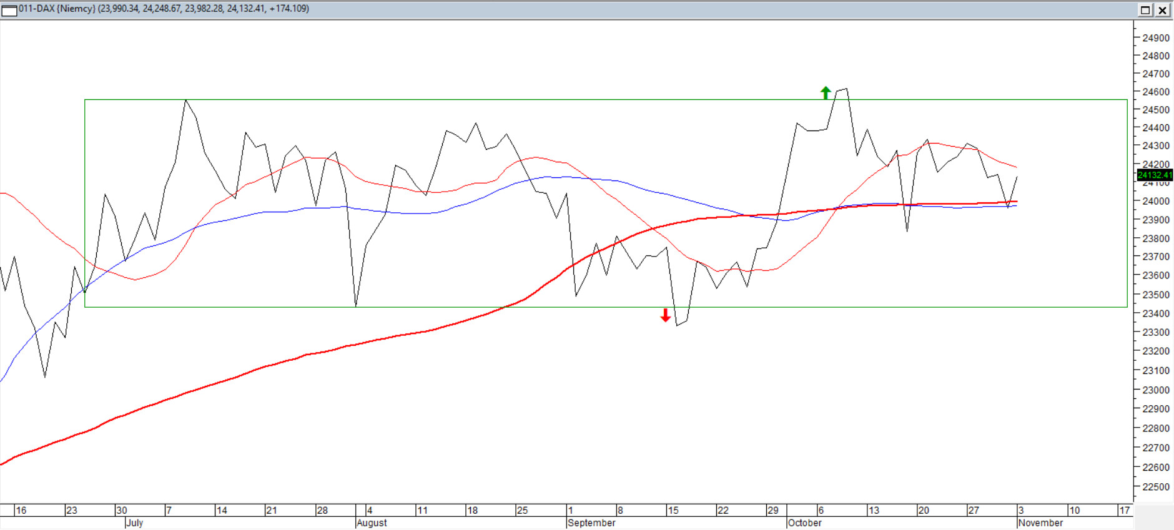Click day 15 under September on date axis

pos(673,511)
